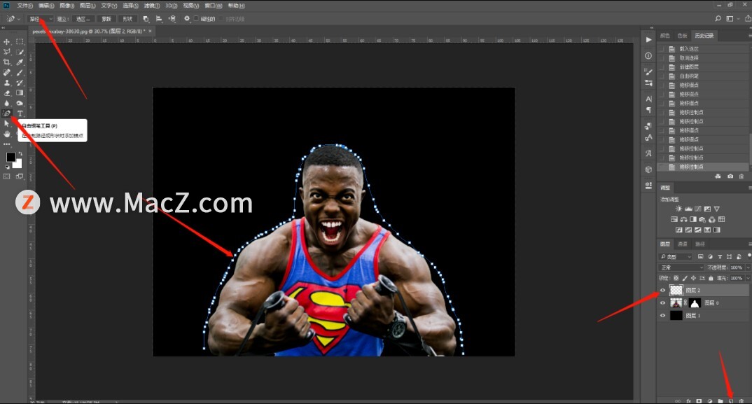Select the Move tool

click(7, 42)
